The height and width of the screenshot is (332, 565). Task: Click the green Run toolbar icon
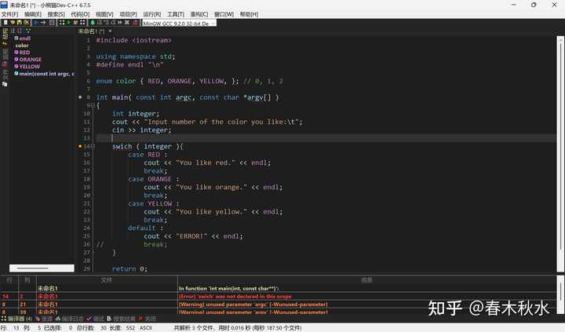pos(69,22)
